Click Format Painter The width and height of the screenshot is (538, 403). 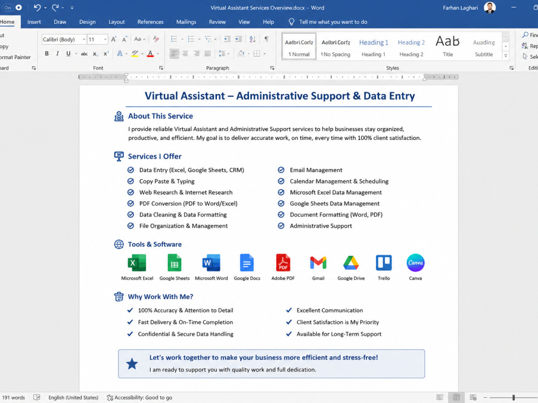coord(16,58)
